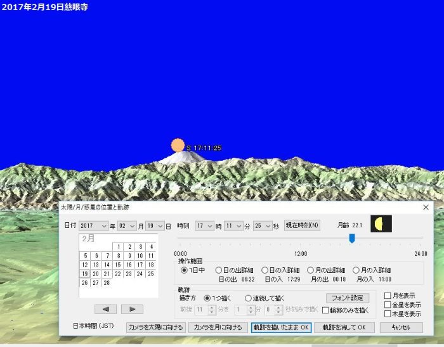
Task: Click the sun marker above the mountain
Action: [178, 146]
